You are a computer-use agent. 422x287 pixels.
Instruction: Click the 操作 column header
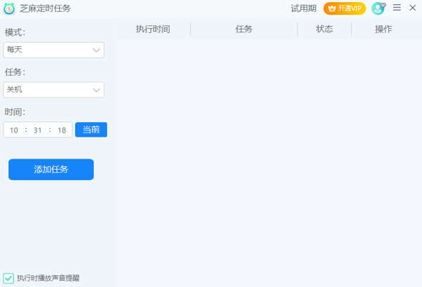(383, 29)
